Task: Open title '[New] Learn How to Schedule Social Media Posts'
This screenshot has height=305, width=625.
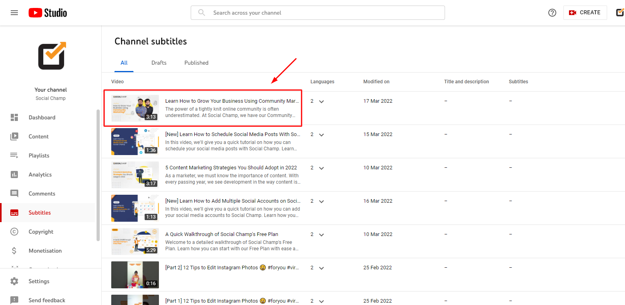Action: click(233, 134)
